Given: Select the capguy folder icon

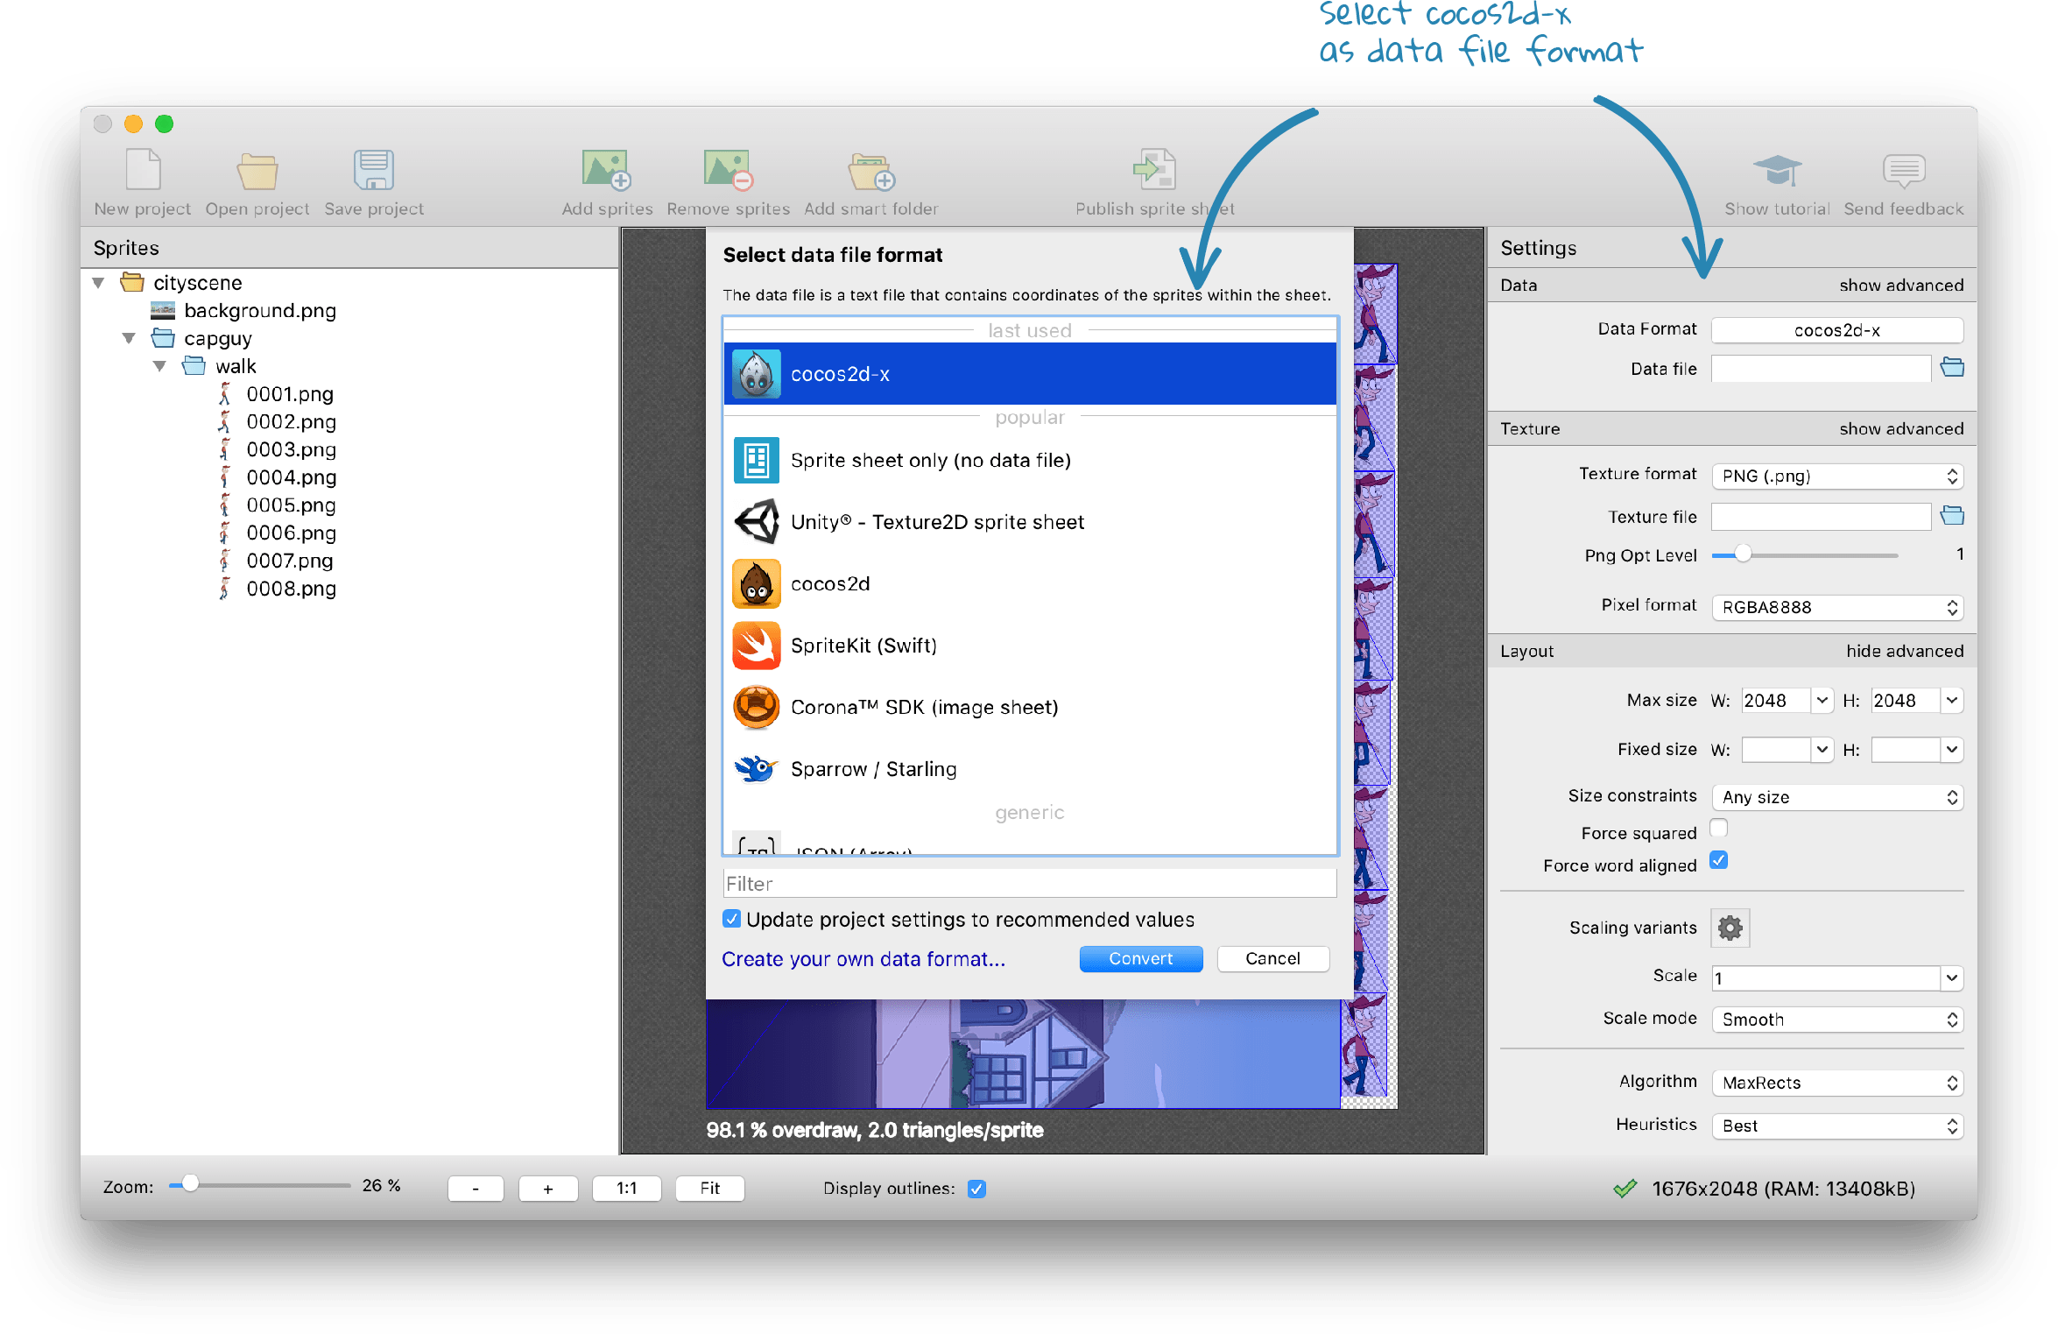Looking at the screenshot, I should [x=163, y=338].
